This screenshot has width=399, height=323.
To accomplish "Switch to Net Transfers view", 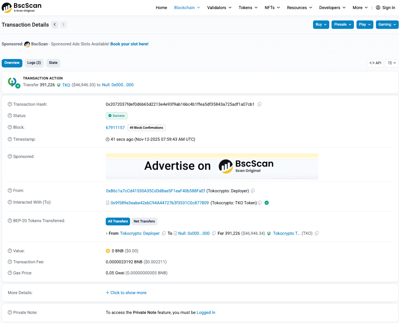I will pos(144,221).
